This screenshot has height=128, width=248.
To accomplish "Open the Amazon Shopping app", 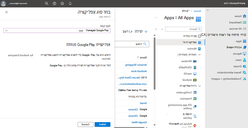I will 136,65.
